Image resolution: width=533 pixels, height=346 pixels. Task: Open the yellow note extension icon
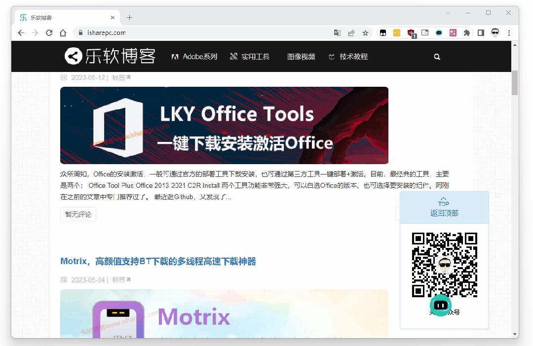pos(397,33)
